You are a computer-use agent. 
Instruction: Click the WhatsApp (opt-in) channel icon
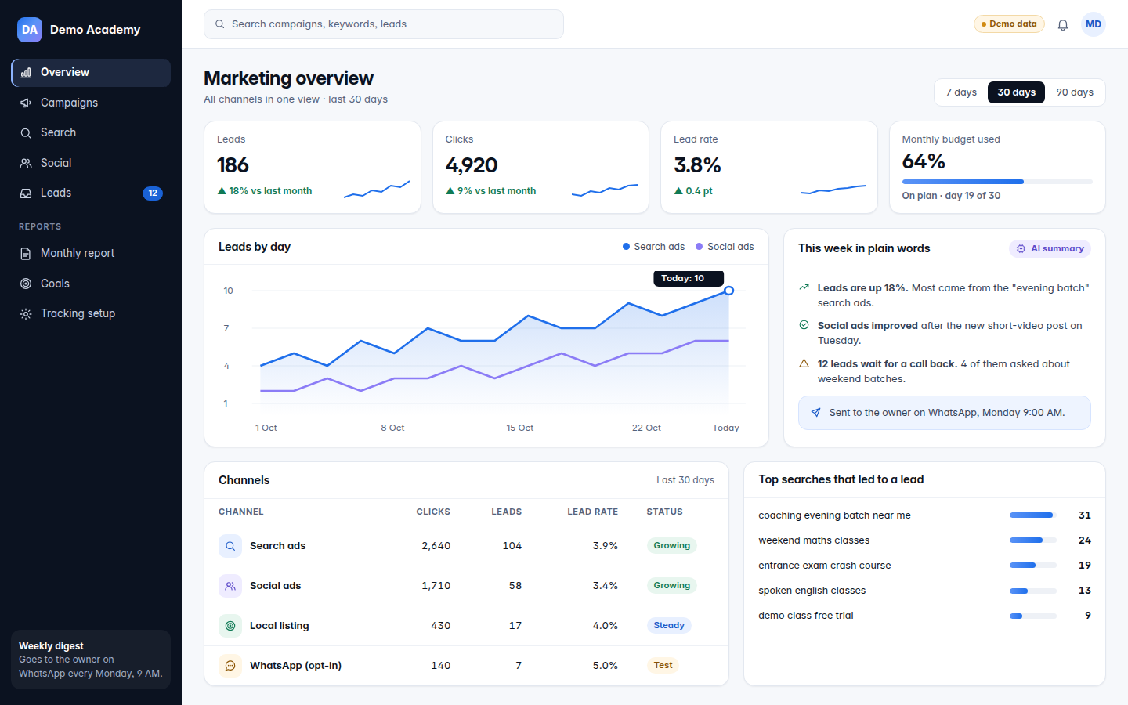click(230, 666)
